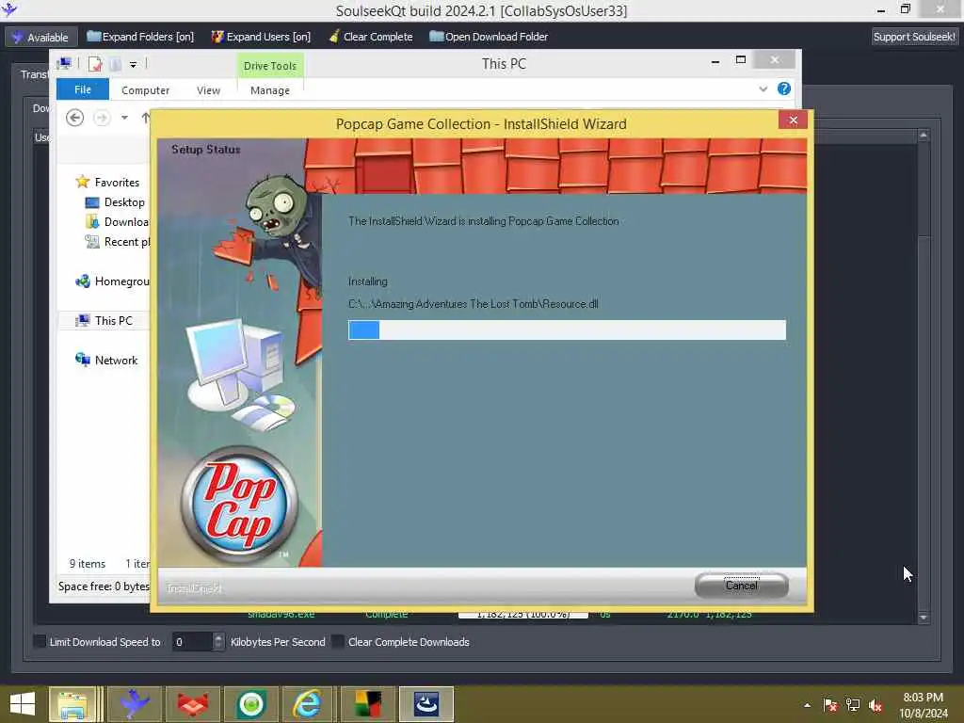This screenshot has width=964, height=723.
Task: Enable Clear Complete Downloads checkbox
Action: click(338, 642)
